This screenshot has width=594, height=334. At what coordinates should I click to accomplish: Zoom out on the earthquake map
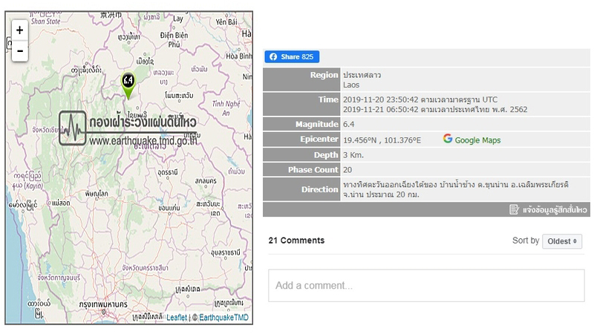pyautogui.click(x=19, y=51)
